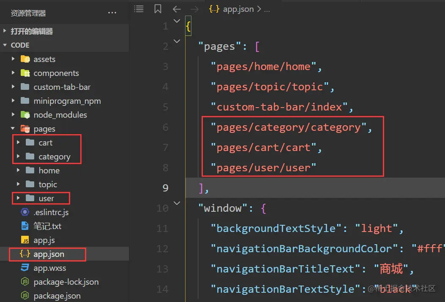
Task: Click the cart folder icon
Action: click(30, 142)
